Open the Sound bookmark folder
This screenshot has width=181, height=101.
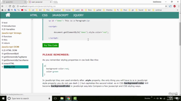139,10
